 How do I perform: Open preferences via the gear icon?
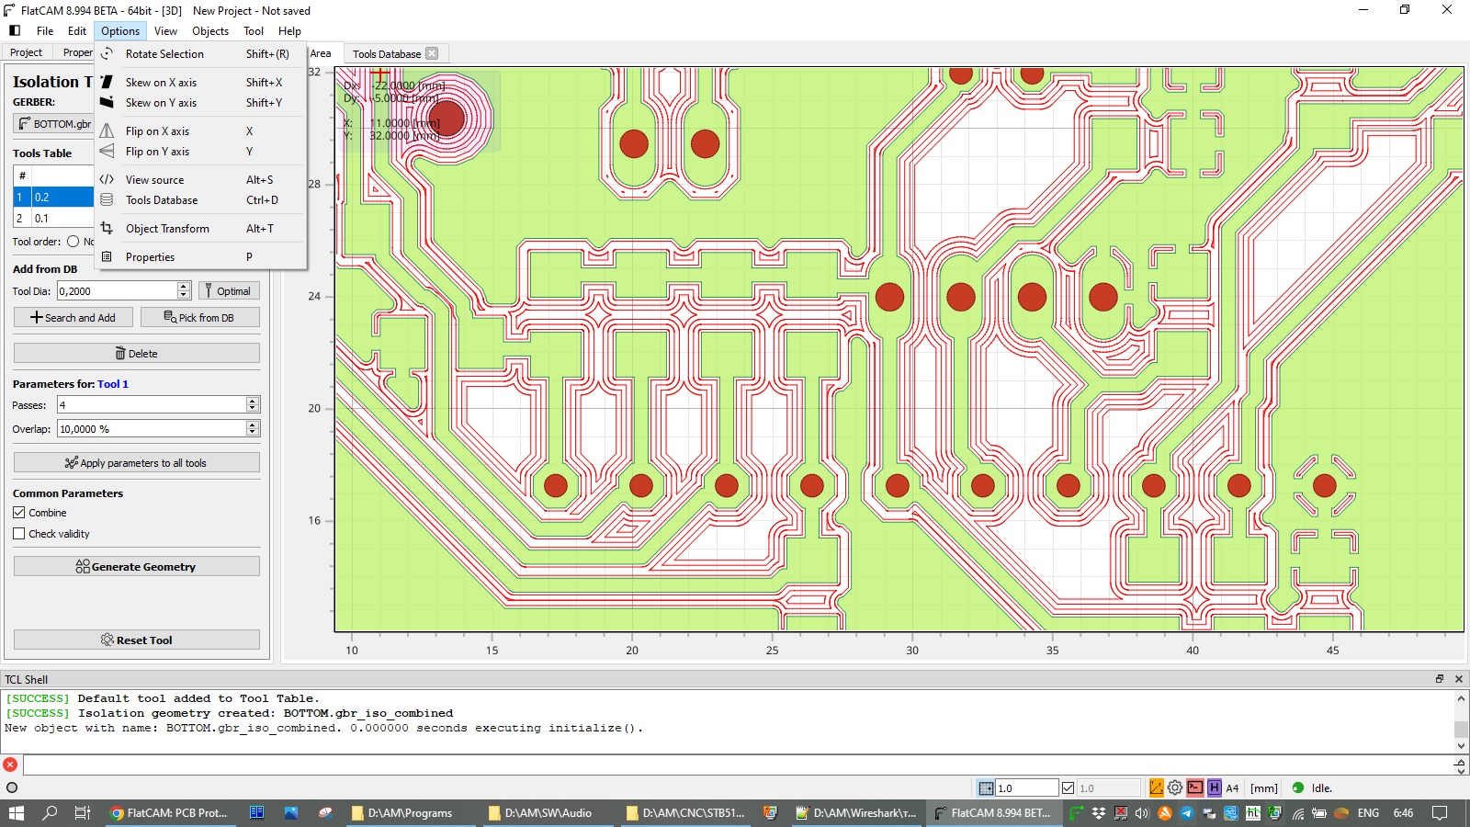[x=1175, y=787]
